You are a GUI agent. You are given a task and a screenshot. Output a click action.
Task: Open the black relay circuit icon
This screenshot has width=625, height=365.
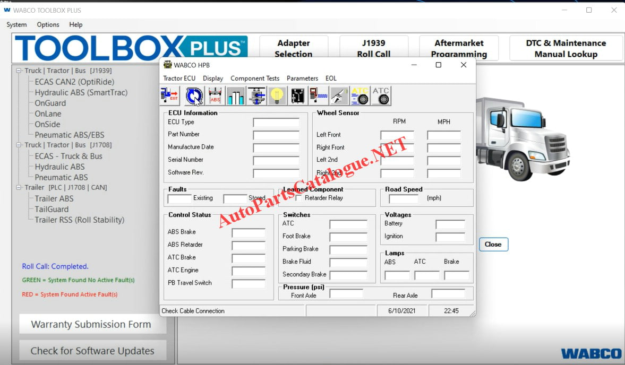[x=297, y=96]
